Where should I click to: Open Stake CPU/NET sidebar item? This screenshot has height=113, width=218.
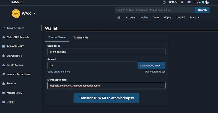15,46
